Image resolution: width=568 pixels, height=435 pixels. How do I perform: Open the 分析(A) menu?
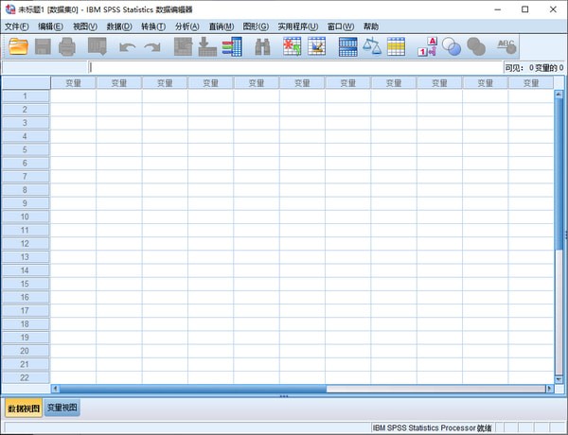186,26
